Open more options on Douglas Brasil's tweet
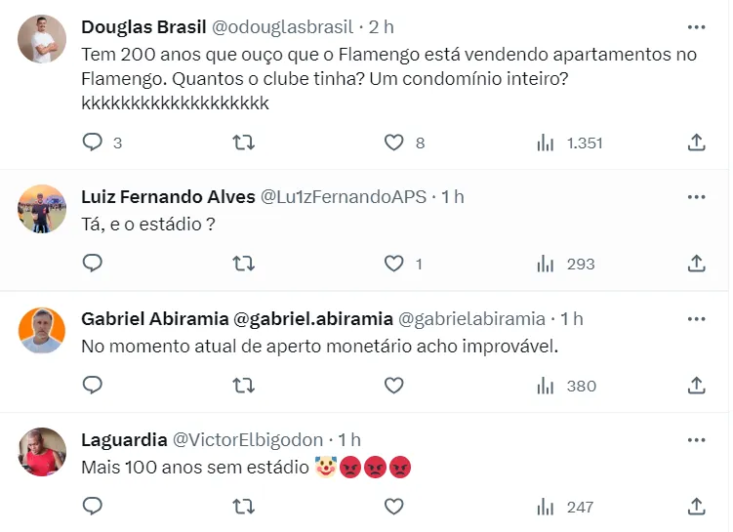The image size is (733, 532). 696,26
